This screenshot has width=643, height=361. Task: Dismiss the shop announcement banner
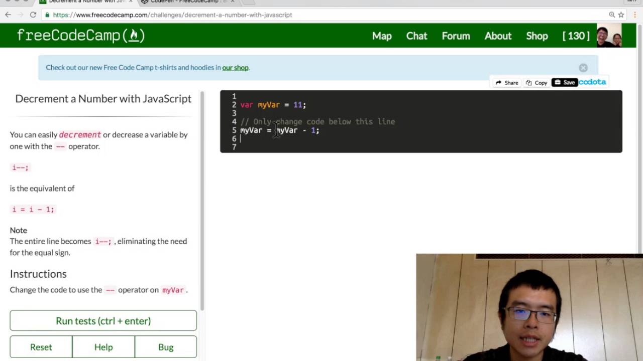pyautogui.click(x=583, y=68)
